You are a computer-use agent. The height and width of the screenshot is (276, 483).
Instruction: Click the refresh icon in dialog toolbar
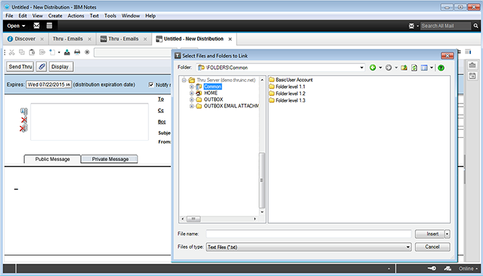(x=414, y=68)
